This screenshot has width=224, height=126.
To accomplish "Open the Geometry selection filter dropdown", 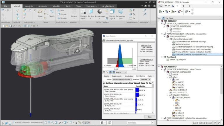I will tap(140, 123).
